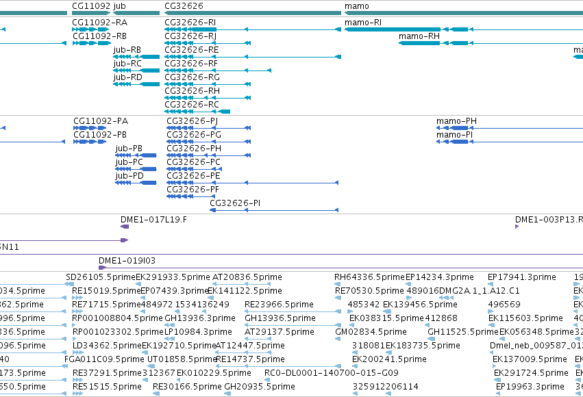Open BAC clone DME1-019I03
The height and width of the screenshot is (397, 583).
[x=127, y=261]
